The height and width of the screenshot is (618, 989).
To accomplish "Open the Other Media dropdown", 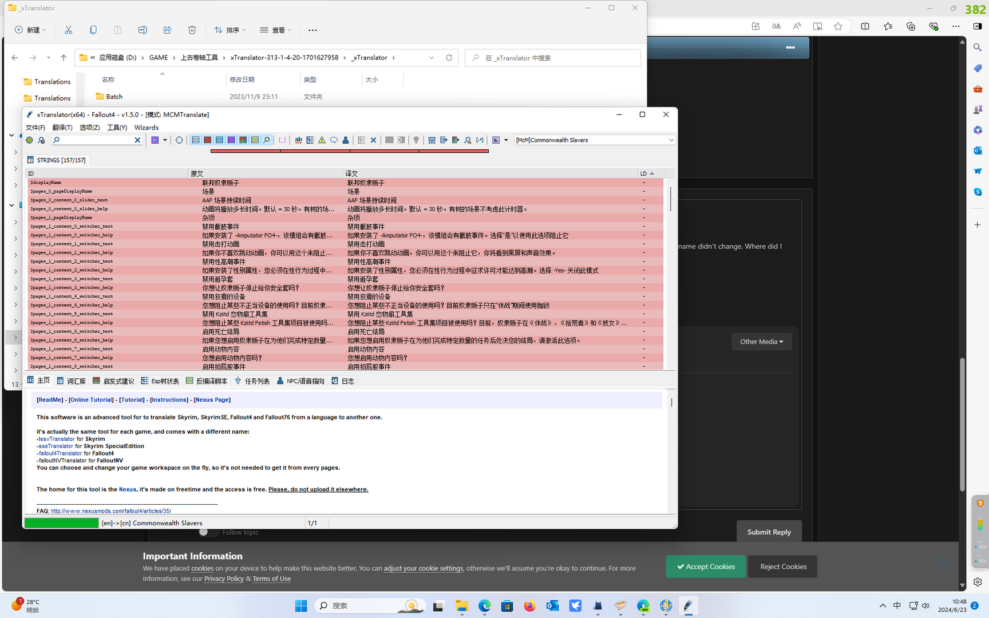I will [x=762, y=342].
